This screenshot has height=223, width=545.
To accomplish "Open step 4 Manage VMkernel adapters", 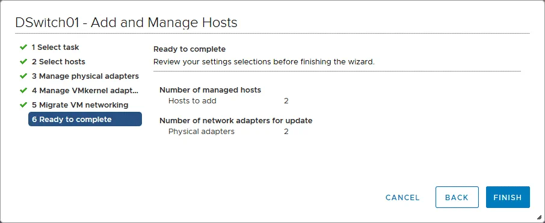I will [x=85, y=91].
